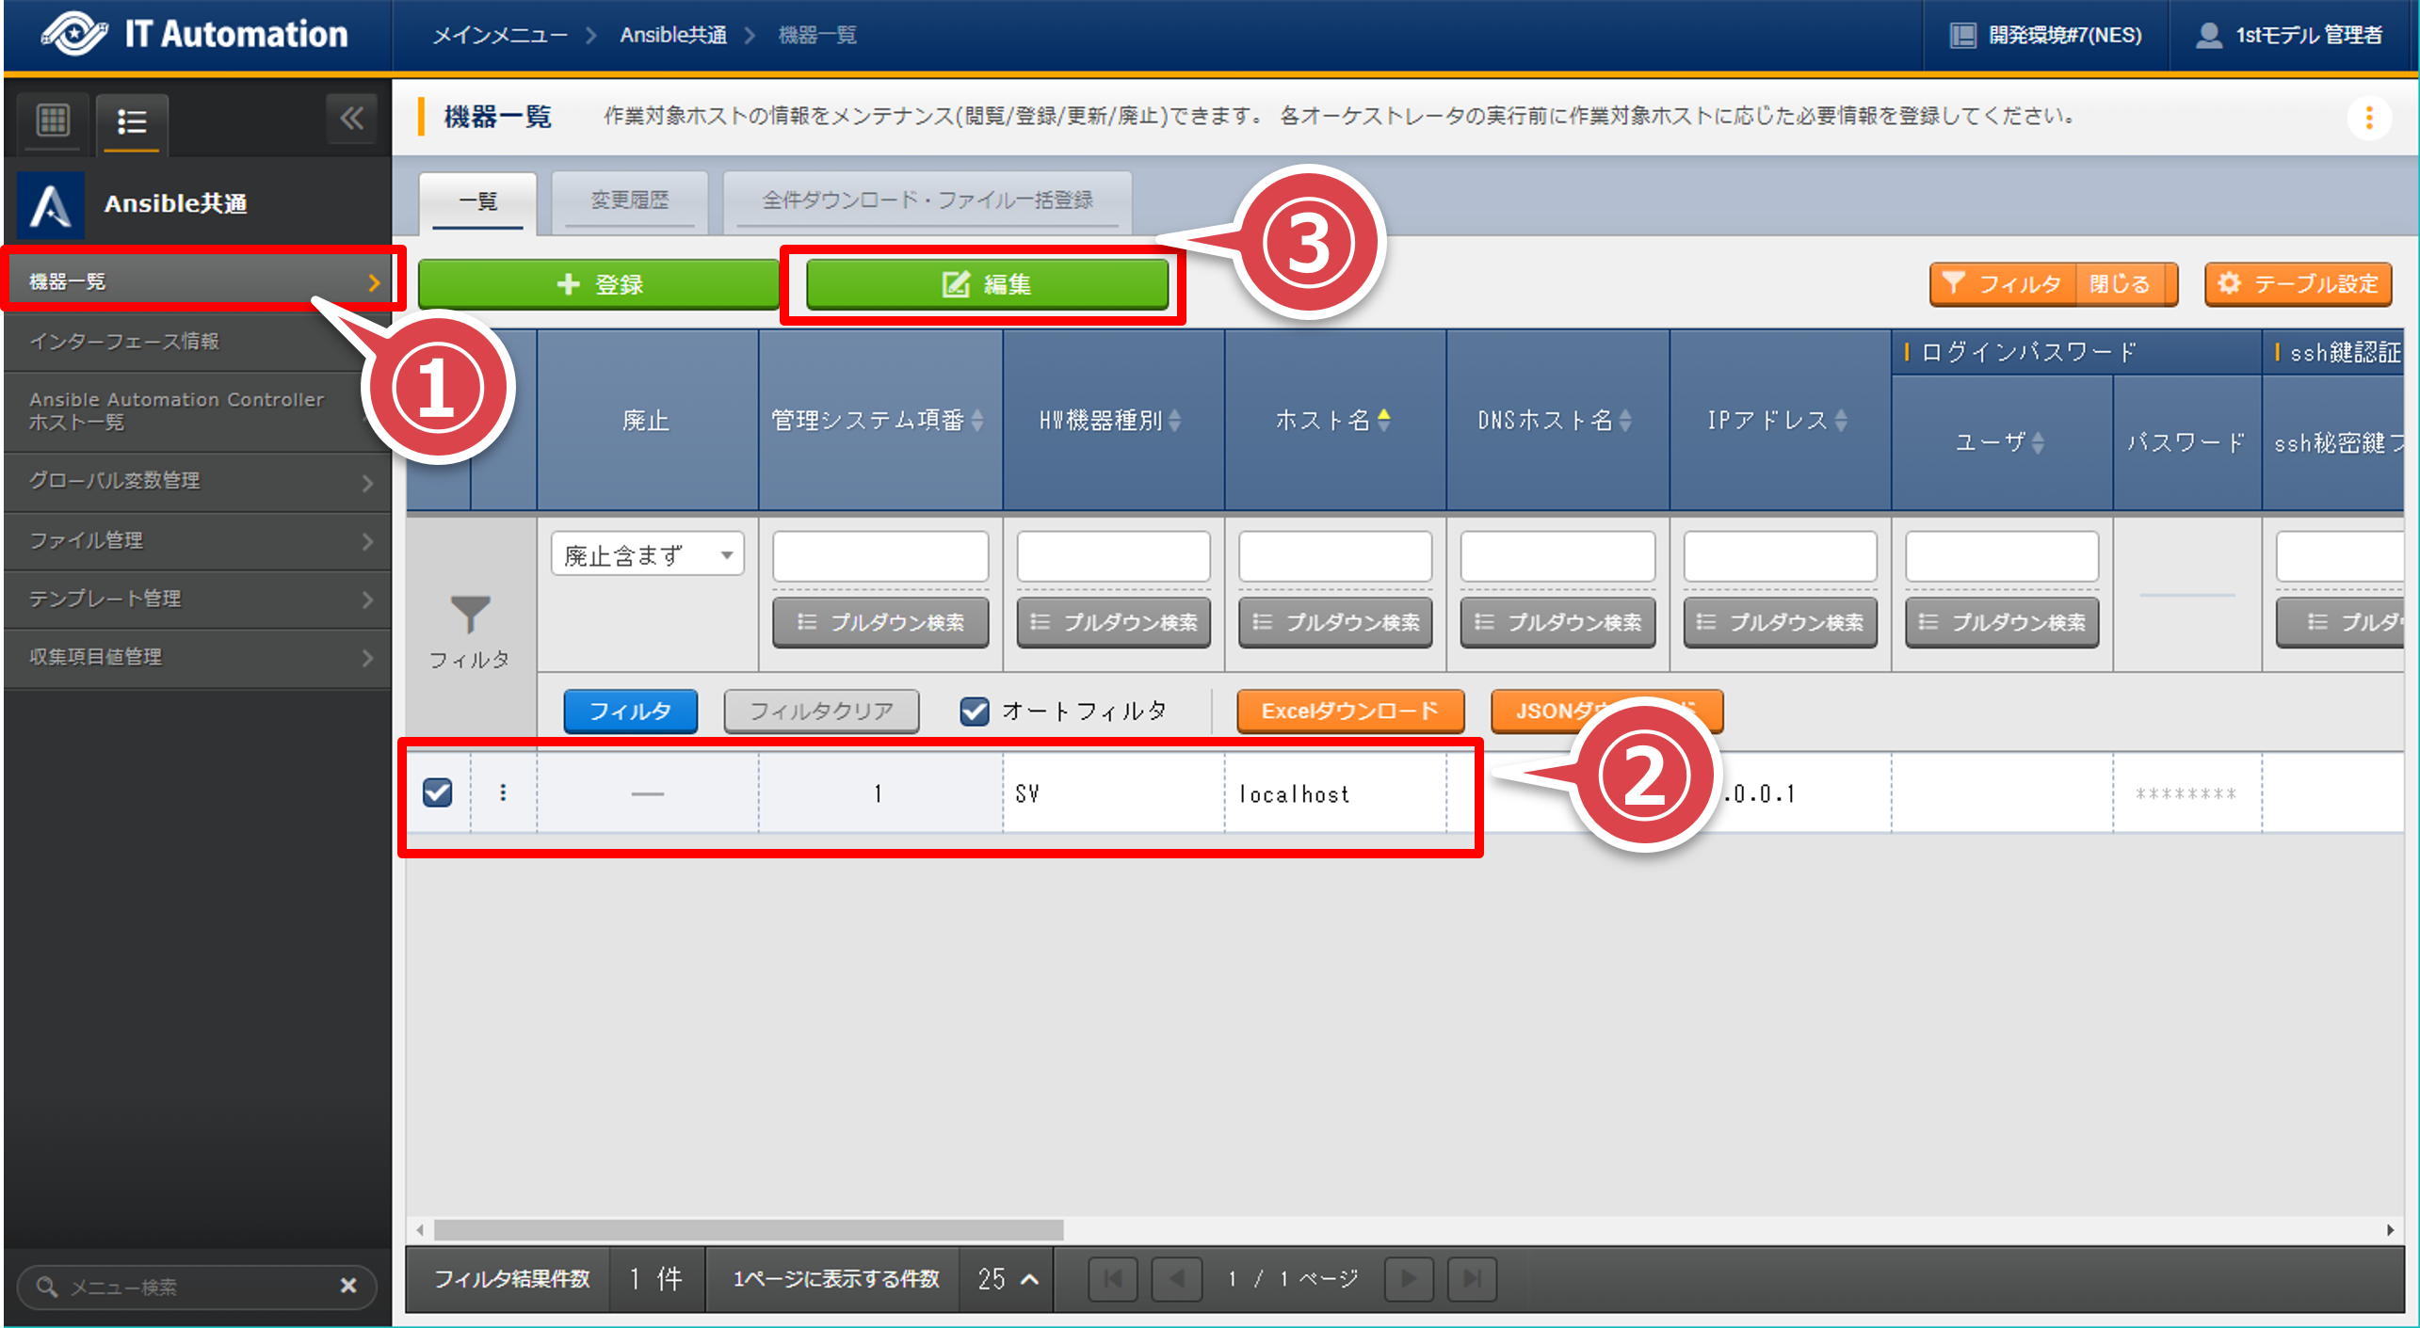
Task: Click the green 編集 button
Action: (987, 284)
